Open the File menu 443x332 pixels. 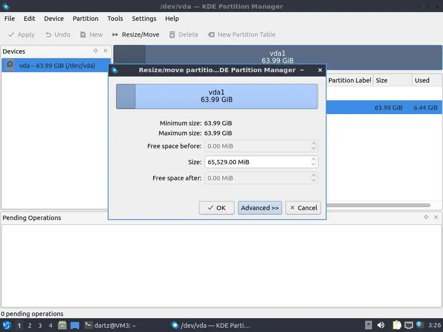click(10, 19)
